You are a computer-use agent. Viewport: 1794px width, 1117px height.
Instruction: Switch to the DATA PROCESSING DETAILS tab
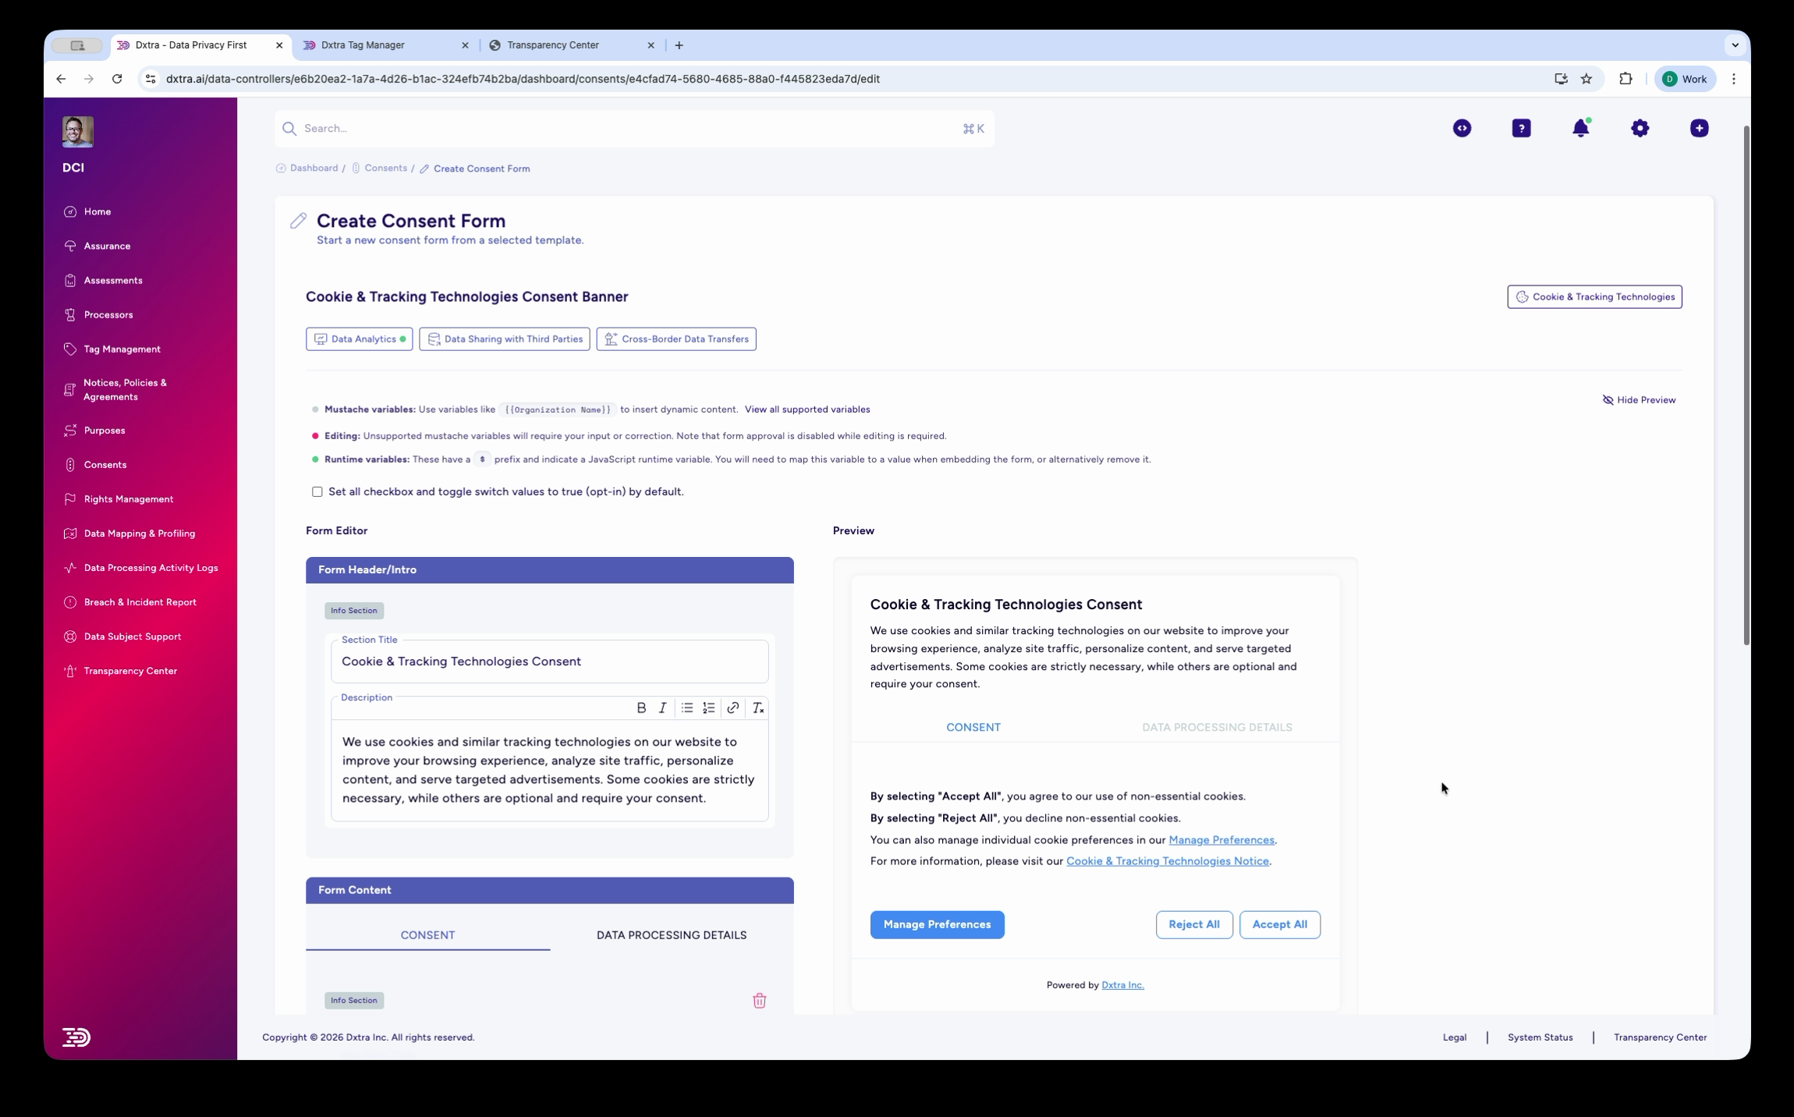(x=670, y=934)
